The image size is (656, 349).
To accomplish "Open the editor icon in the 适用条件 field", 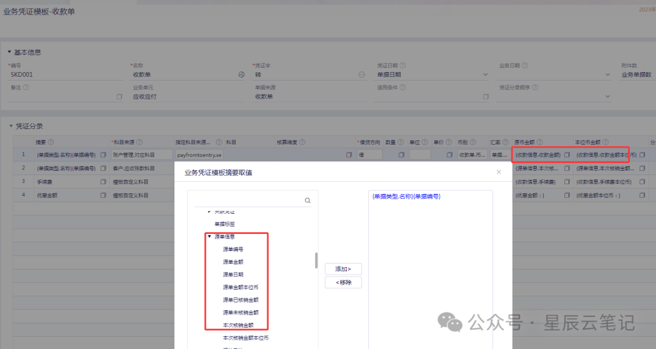I will click(486, 96).
